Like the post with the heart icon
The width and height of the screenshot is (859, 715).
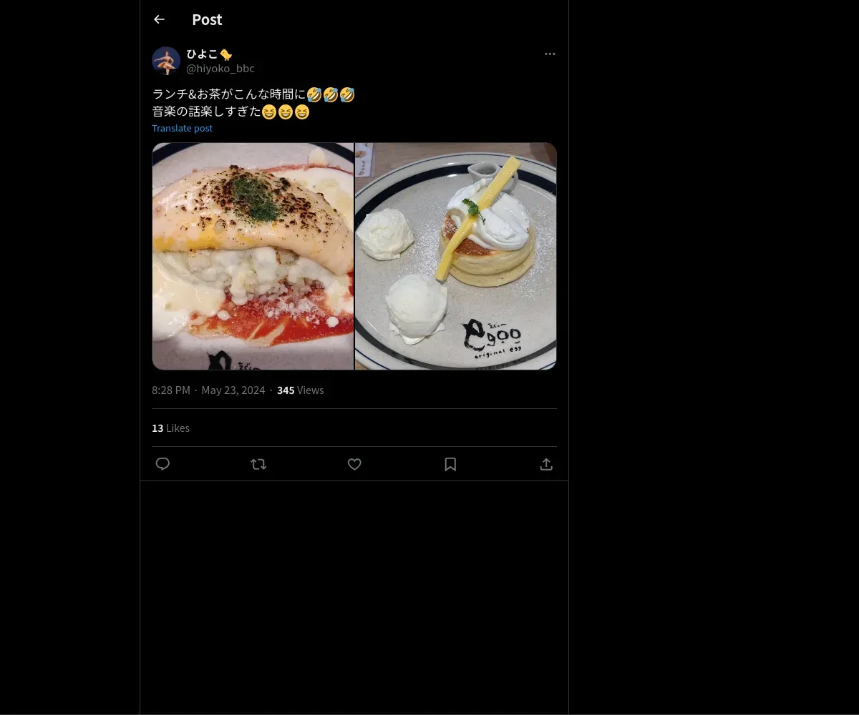(354, 464)
